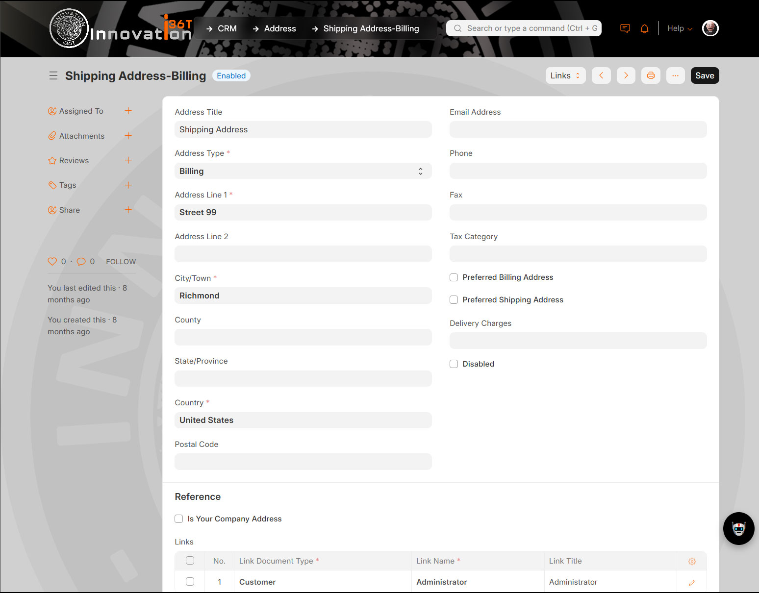Open links table settings gear
The width and height of the screenshot is (759, 593).
tap(692, 561)
